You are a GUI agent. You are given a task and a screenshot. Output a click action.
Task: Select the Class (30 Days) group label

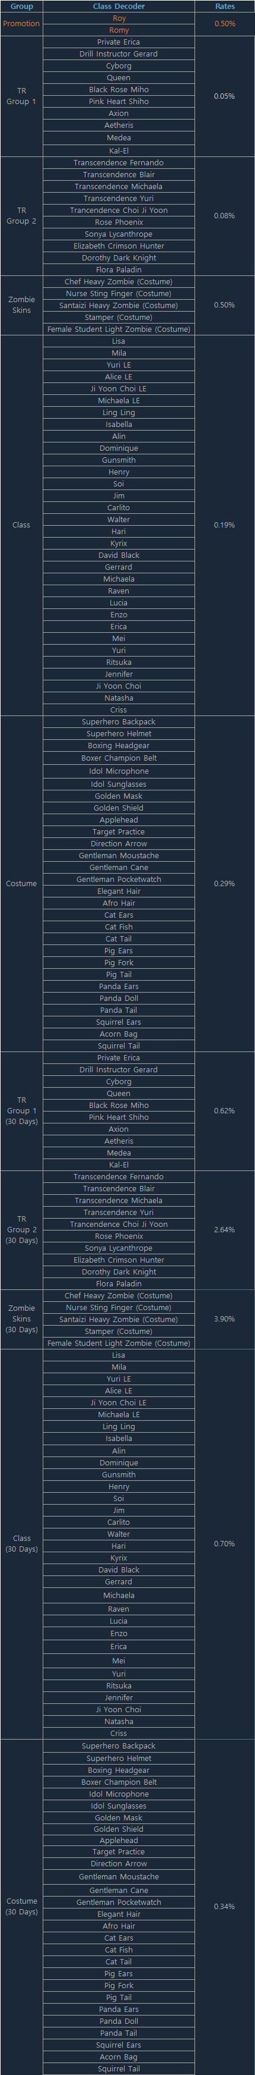(x=22, y=1544)
